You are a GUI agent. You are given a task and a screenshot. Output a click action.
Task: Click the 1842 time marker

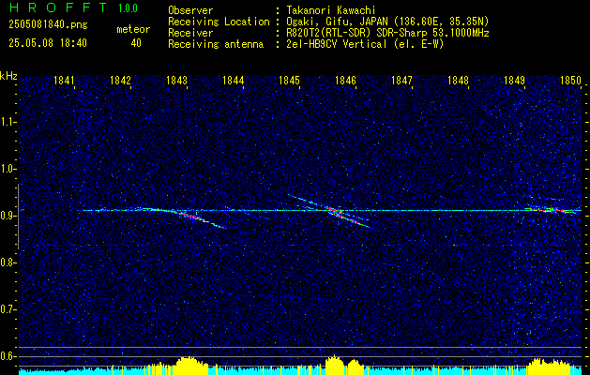click(120, 81)
